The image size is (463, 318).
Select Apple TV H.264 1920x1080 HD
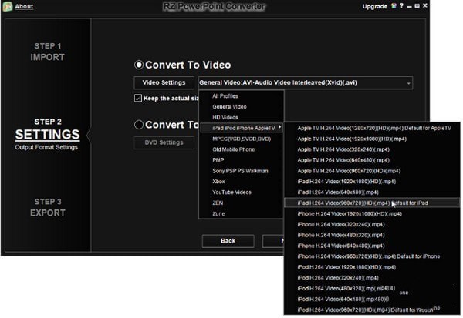coord(372,139)
